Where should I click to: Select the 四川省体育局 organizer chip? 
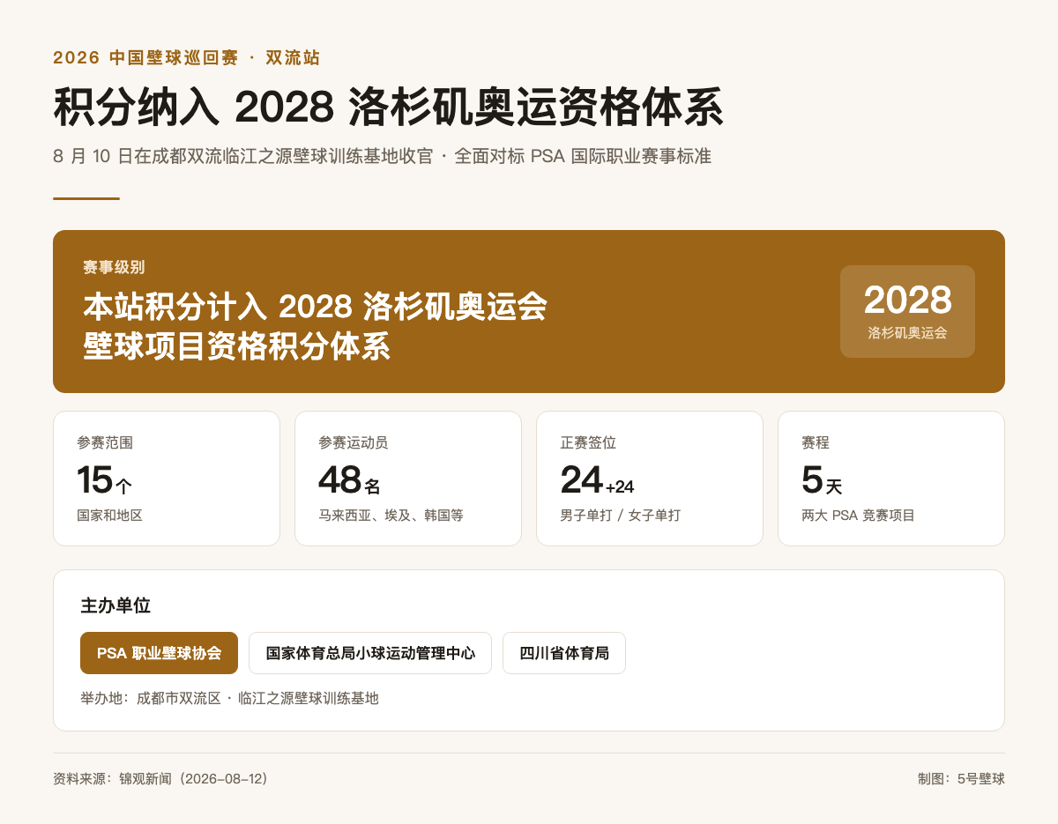tap(564, 653)
